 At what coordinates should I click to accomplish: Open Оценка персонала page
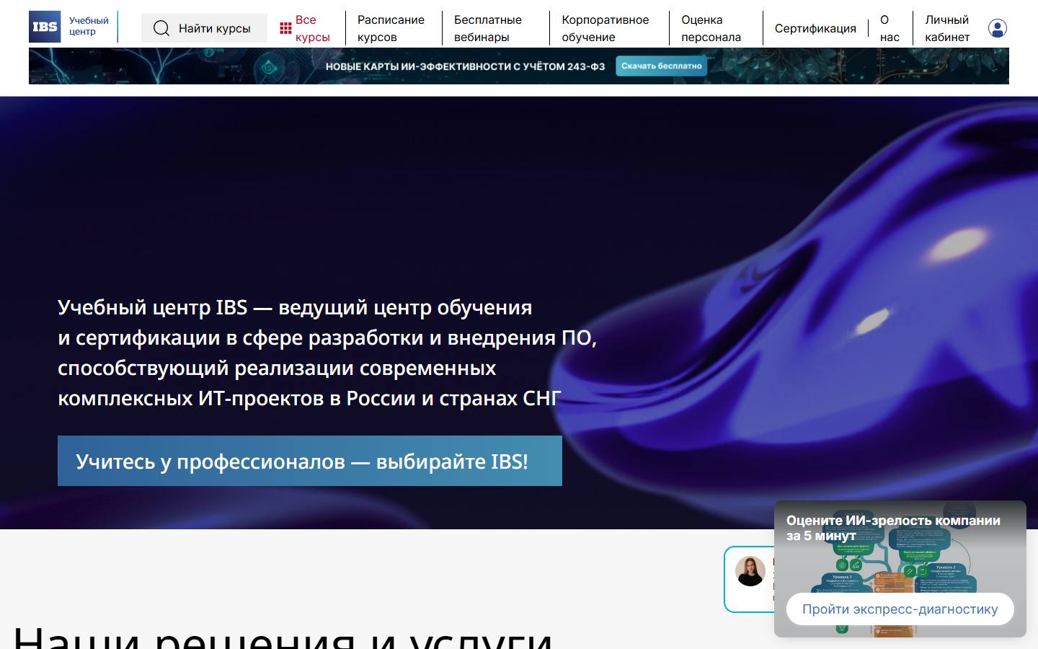[x=711, y=28]
